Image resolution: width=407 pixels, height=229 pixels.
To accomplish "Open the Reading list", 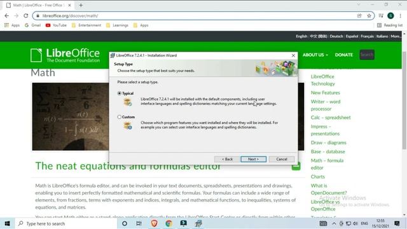I will pos(390,25).
